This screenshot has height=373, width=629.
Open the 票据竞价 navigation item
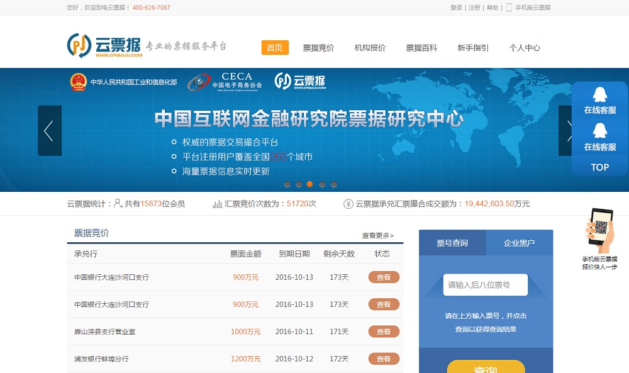tap(318, 48)
